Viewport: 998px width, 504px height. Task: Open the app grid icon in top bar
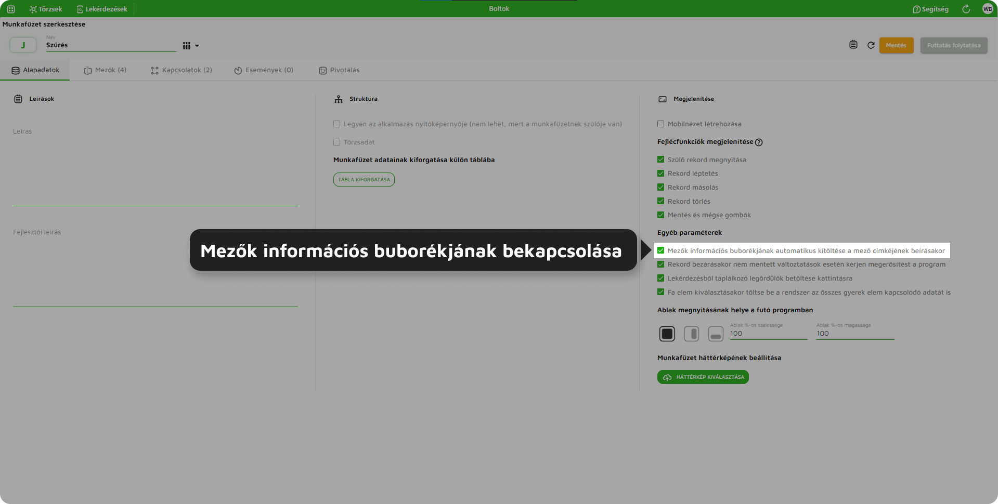coord(11,9)
